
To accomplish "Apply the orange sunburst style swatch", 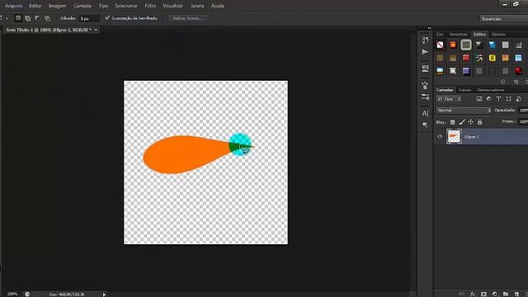I will [x=453, y=45].
